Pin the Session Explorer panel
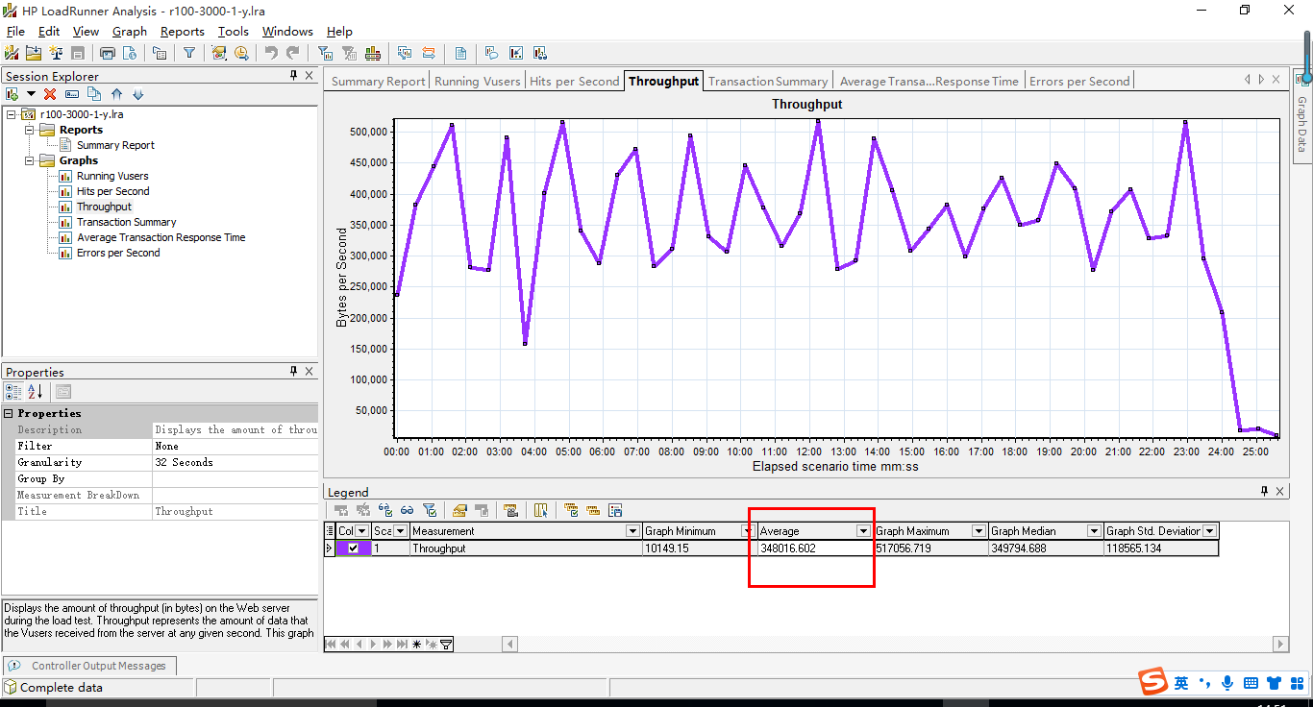 coord(294,75)
